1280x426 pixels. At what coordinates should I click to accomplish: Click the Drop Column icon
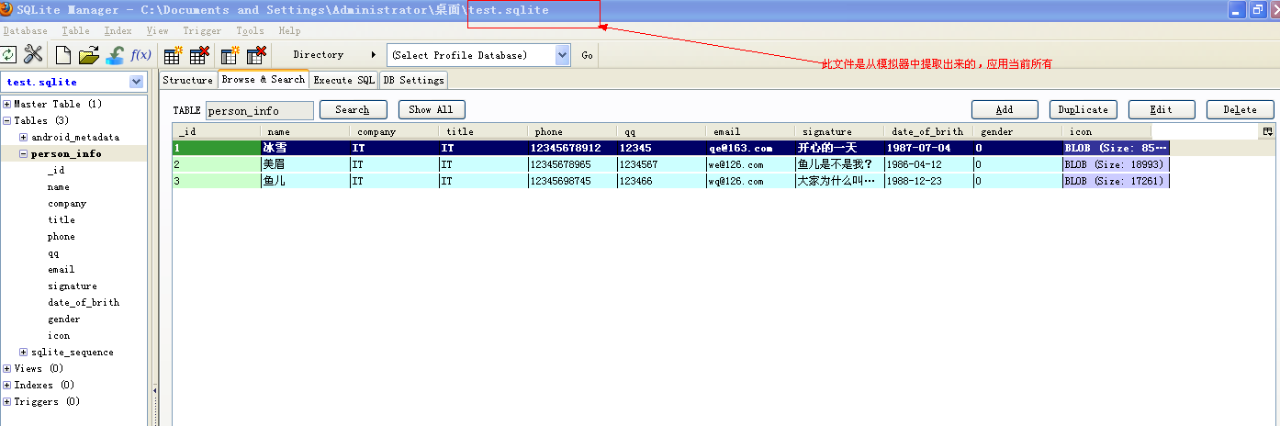point(256,55)
